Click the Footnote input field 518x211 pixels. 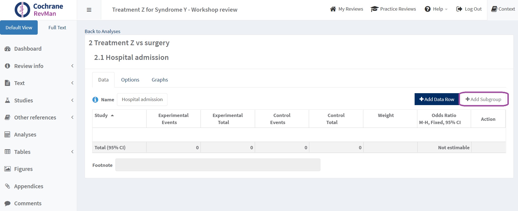click(x=218, y=165)
